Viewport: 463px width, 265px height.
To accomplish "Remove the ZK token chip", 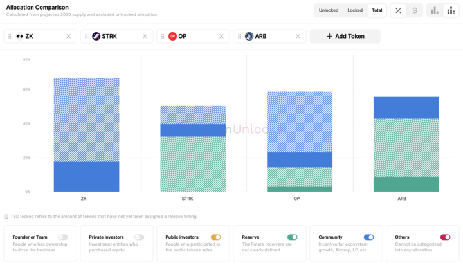I will 69,36.
